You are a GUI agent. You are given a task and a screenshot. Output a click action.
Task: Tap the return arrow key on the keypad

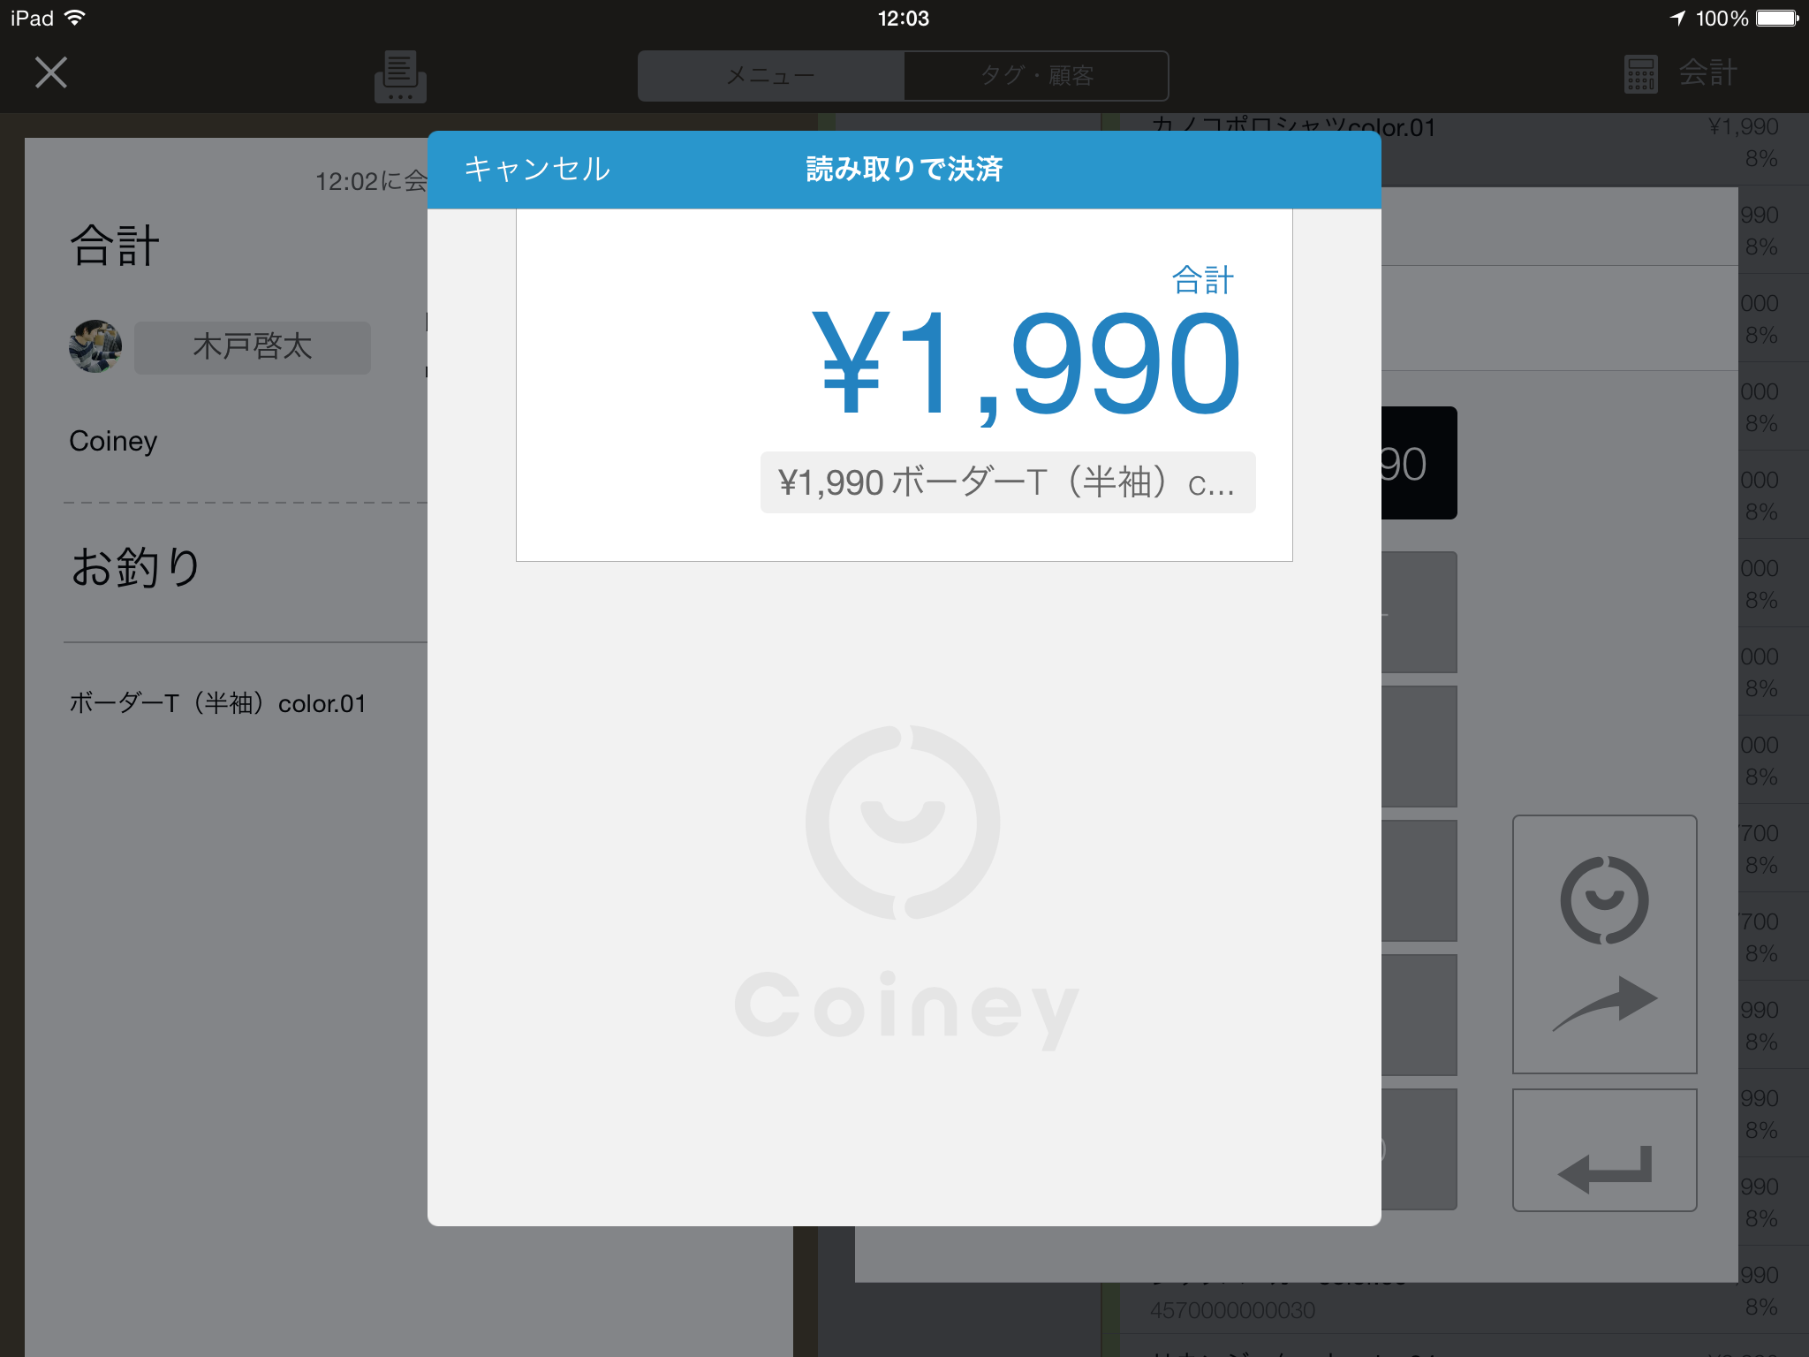[1604, 1150]
